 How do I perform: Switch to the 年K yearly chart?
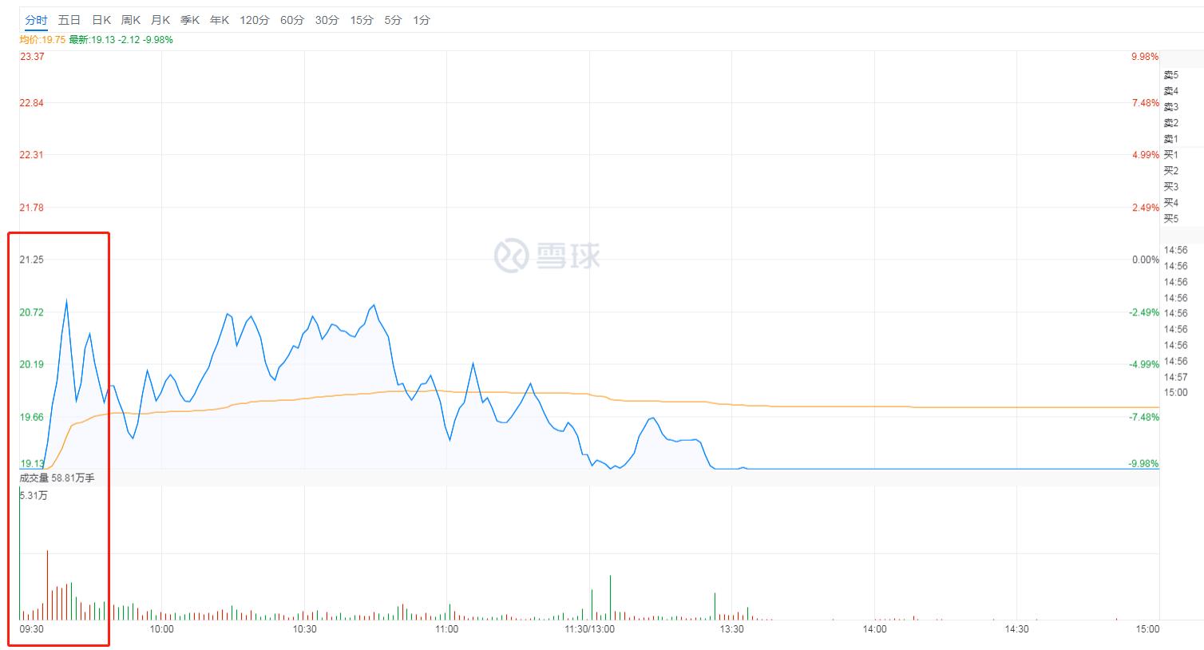(219, 20)
